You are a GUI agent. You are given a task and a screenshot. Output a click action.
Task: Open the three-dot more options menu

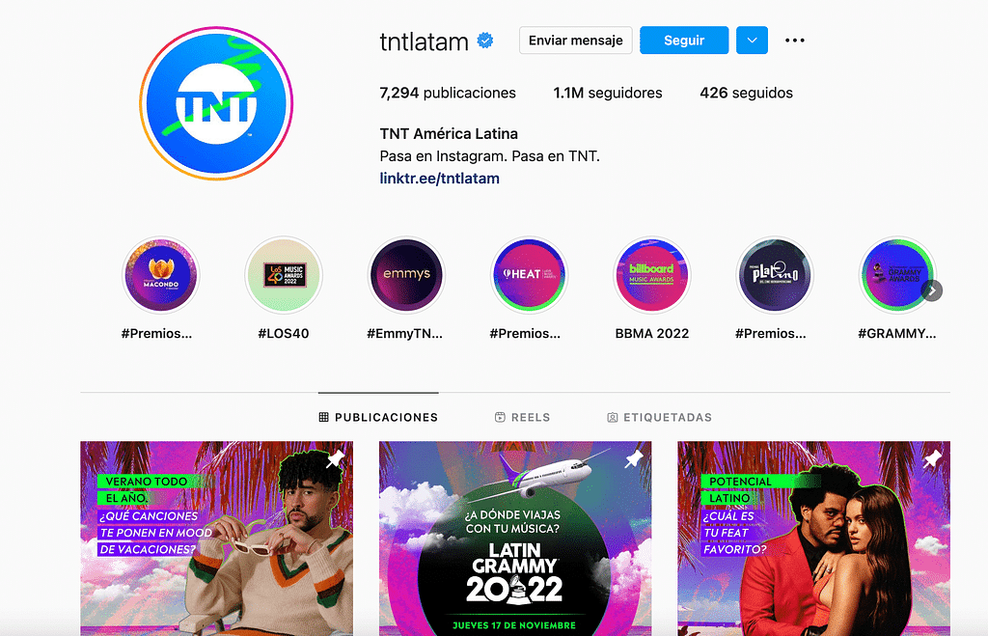[x=795, y=41]
